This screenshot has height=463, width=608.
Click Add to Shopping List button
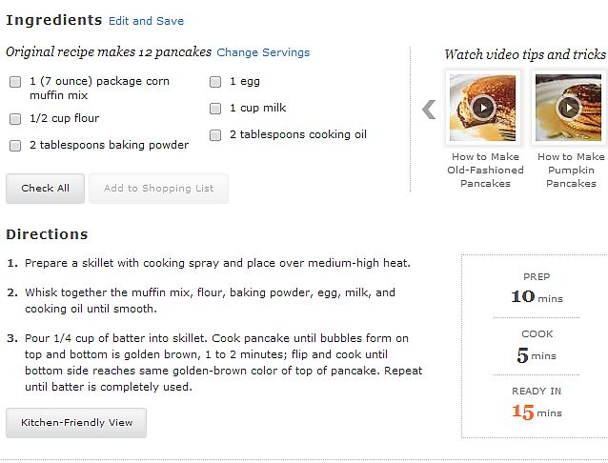[158, 189]
